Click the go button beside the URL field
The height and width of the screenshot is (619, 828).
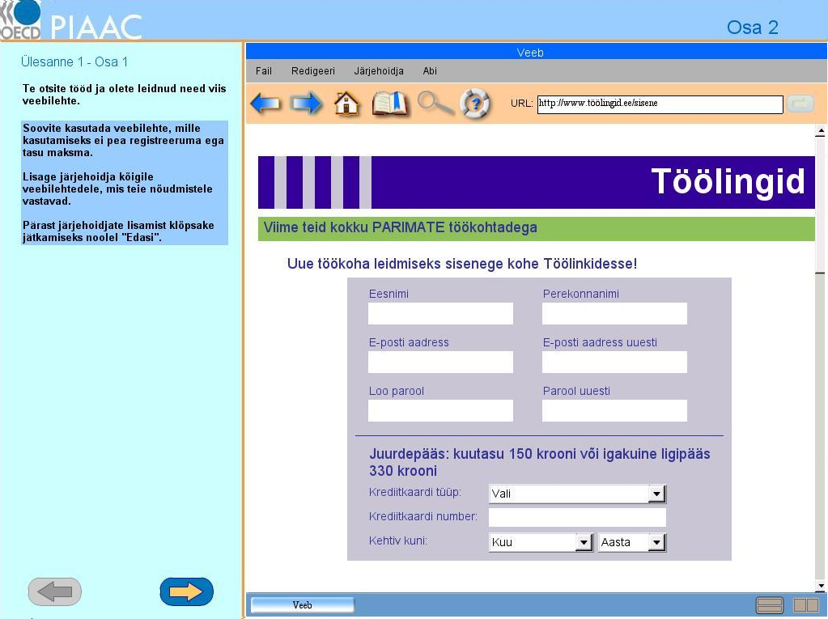click(800, 104)
